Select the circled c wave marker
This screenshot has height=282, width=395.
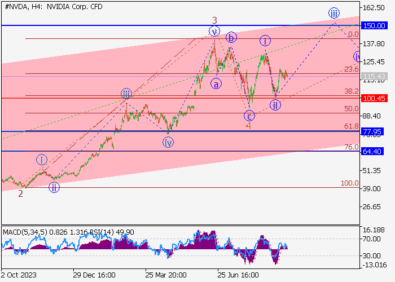point(249,116)
